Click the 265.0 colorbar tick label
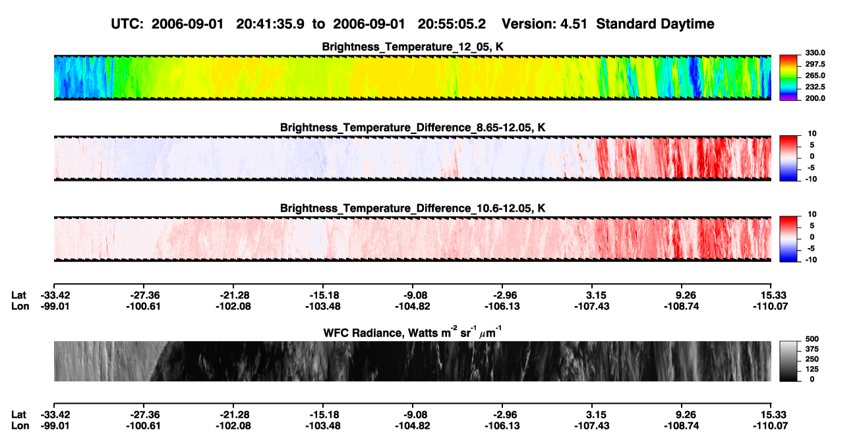 815,76
